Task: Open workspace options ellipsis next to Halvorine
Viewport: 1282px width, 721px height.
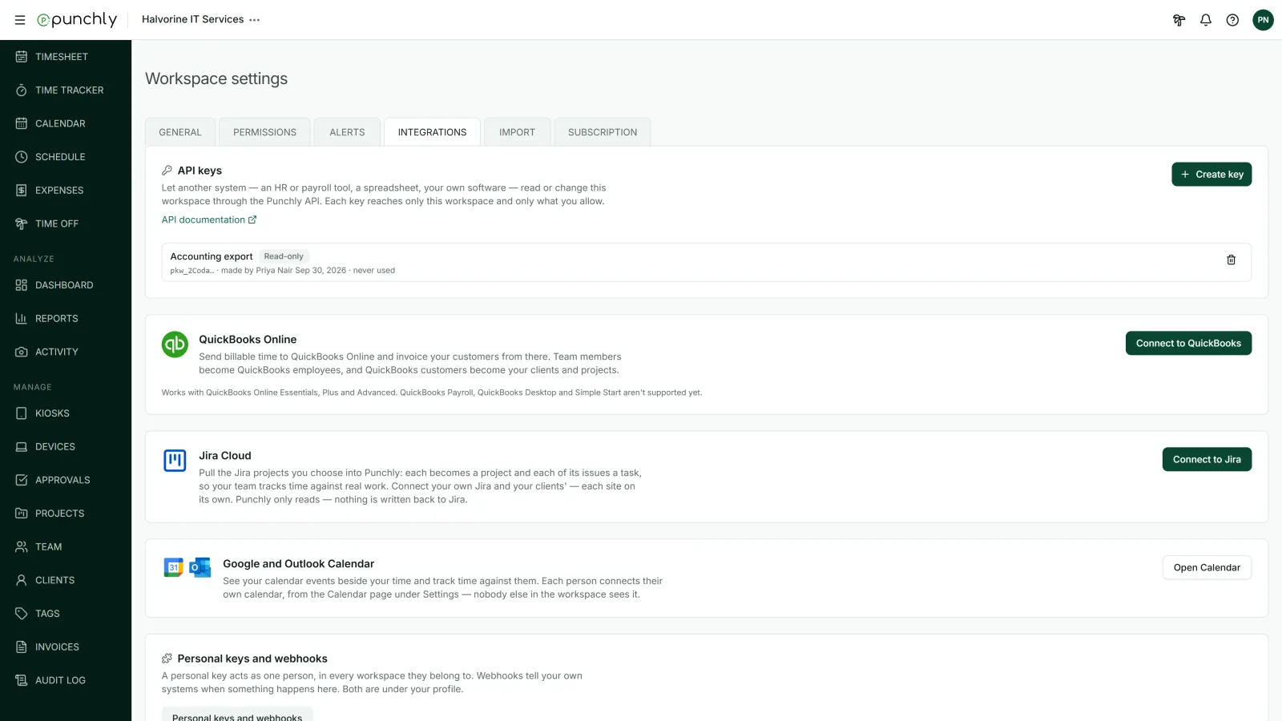Action: [255, 20]
